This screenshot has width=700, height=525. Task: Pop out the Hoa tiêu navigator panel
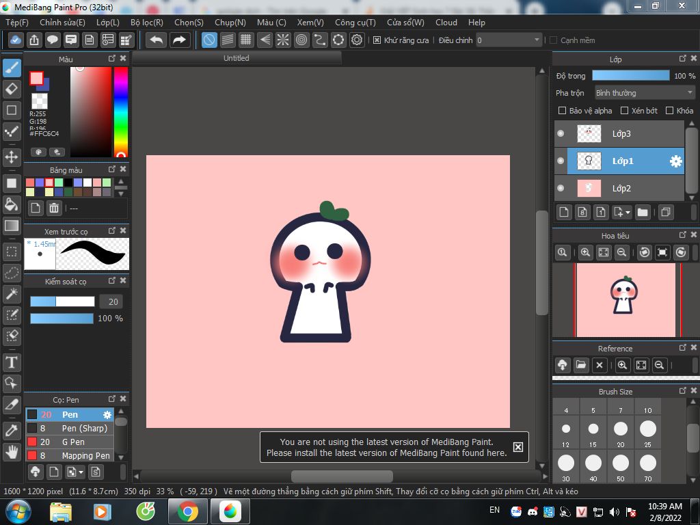(x=683, y=235)
